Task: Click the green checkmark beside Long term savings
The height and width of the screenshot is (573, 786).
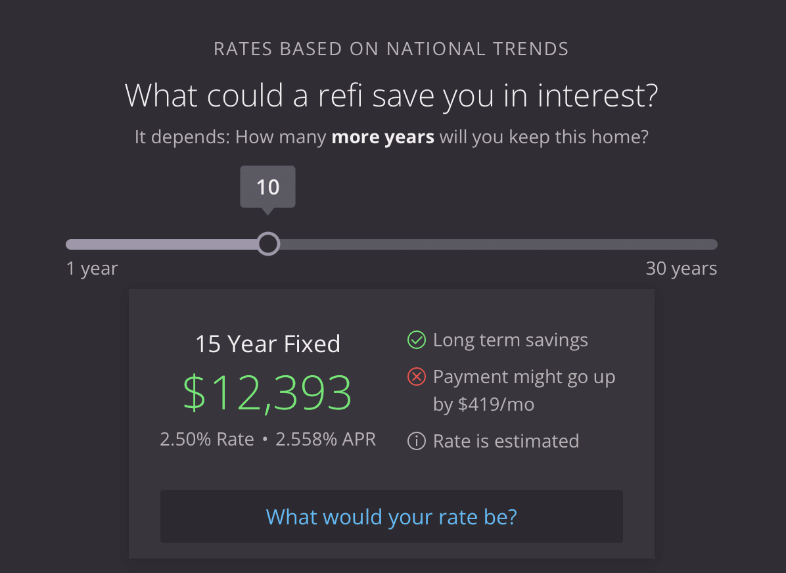Action: [x=416, y=340]
